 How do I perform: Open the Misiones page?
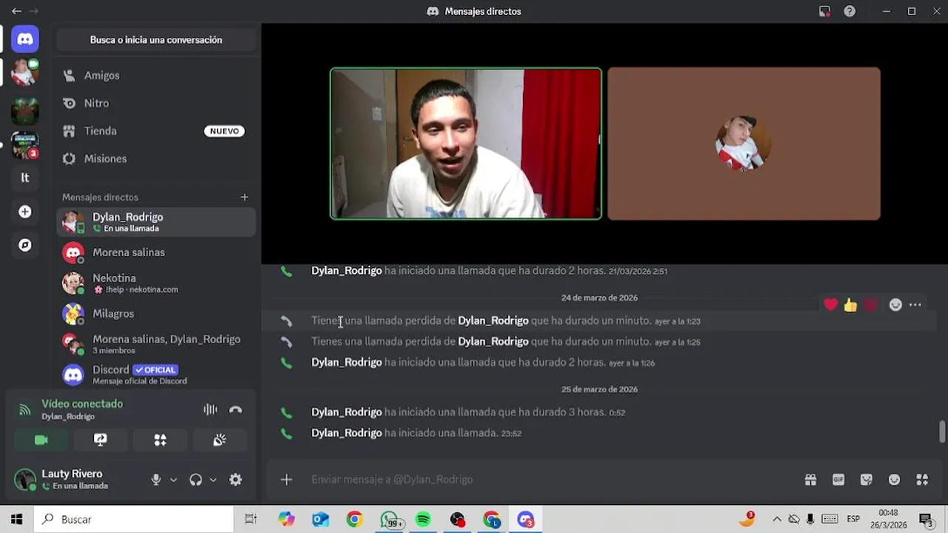(156, 158)
